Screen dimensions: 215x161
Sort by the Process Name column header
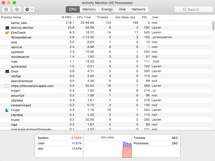pos(27,17)
